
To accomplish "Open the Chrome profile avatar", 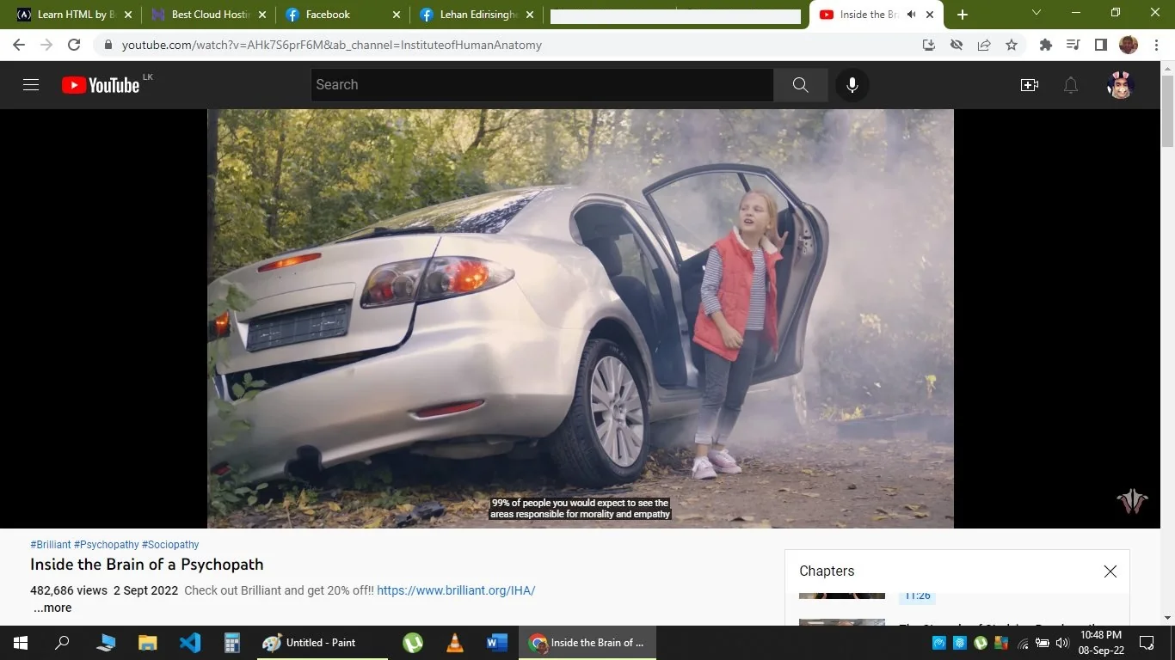I will pyautogui.click(x=1129, y=45).
